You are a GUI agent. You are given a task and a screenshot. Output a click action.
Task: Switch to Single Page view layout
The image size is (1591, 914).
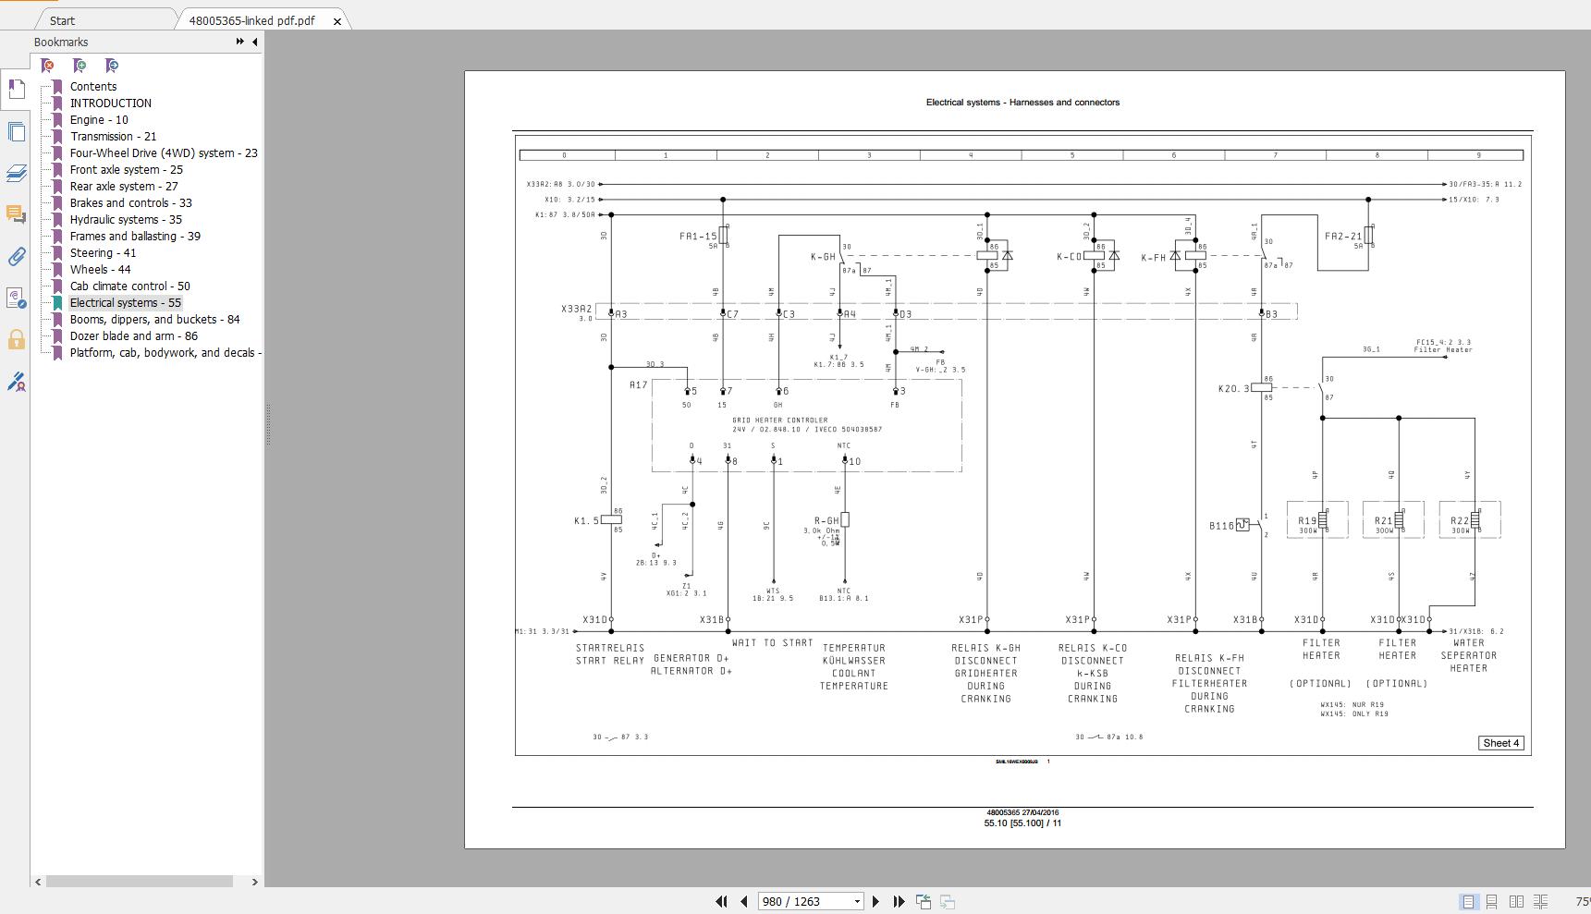click(1469, 900)
